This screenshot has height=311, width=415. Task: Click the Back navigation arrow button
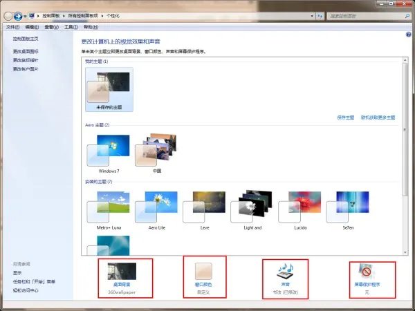tap(8, 17)
